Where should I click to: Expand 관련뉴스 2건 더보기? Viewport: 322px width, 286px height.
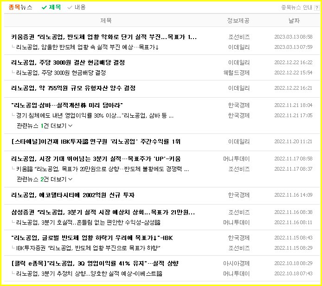click(45, 179)
